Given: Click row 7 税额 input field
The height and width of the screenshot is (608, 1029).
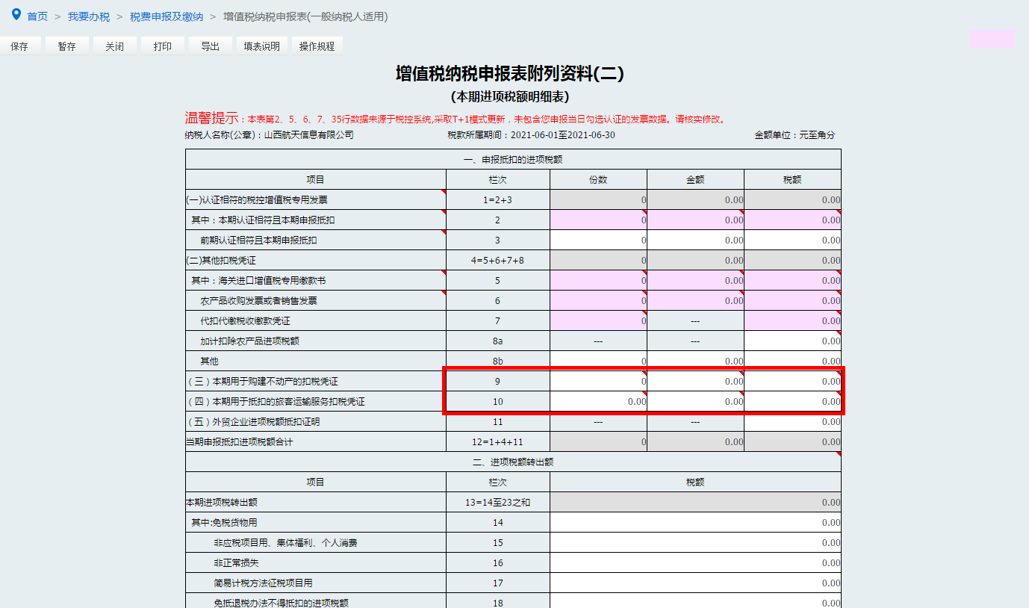Looking at the screenshot, I should pos(792,321).
